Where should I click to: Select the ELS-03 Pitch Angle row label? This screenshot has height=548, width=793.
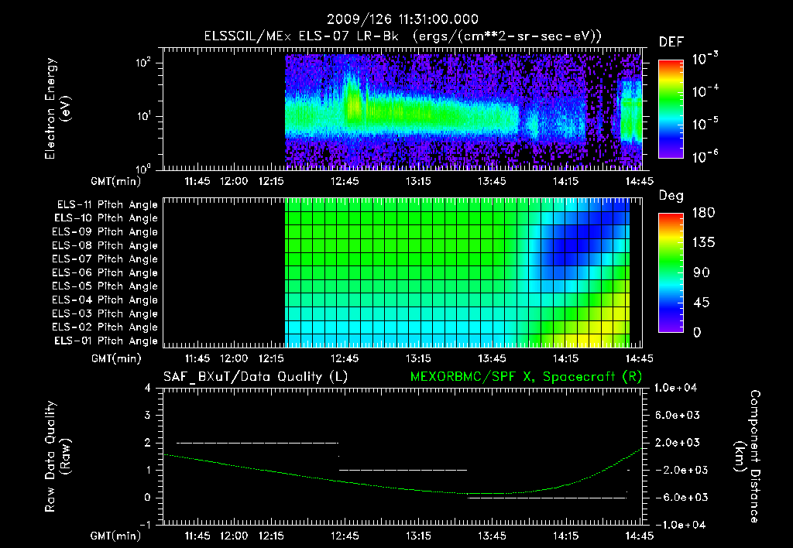click(x=105, y=313)
